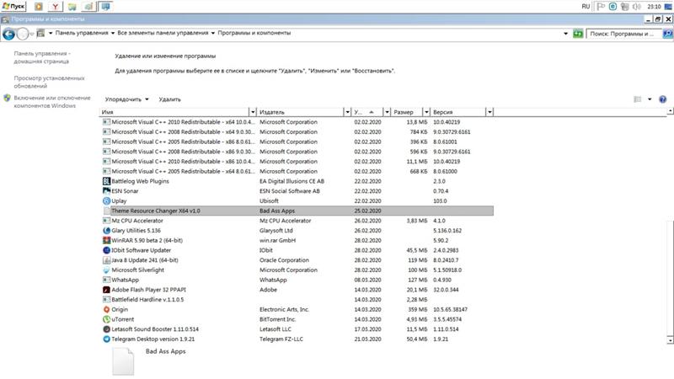
Task: Open the Упорядочить menu
Action: (x=127, y=99)
